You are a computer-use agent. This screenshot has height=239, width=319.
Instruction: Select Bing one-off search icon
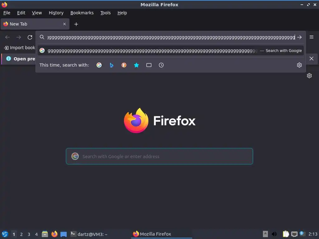tap(112, 65)
